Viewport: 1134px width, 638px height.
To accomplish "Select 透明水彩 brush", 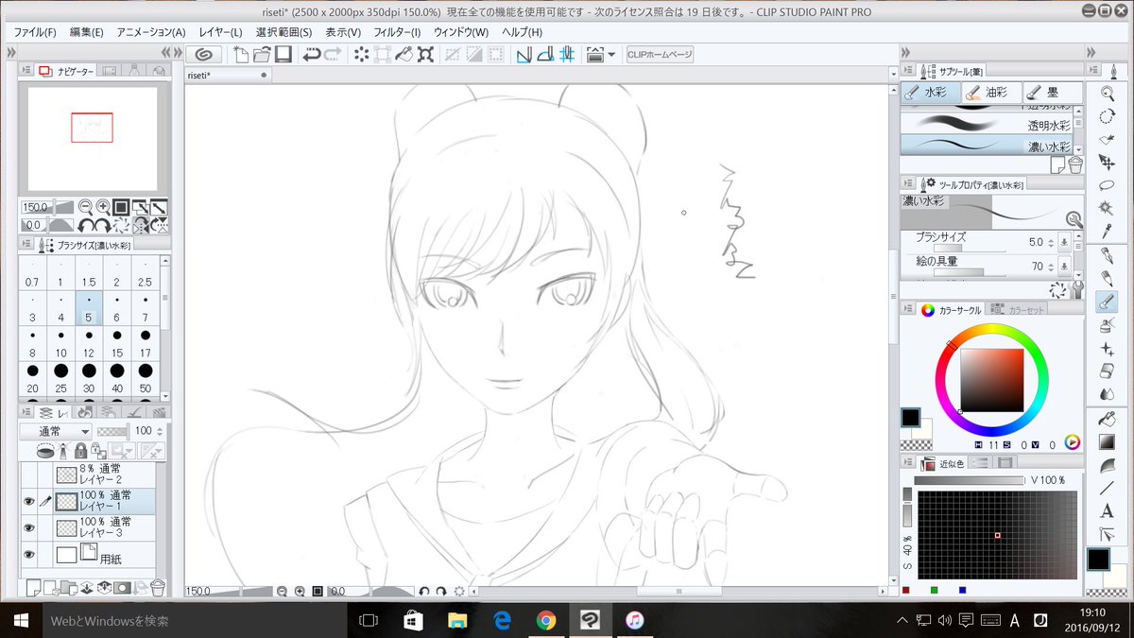I will click(x=987, y=123).
